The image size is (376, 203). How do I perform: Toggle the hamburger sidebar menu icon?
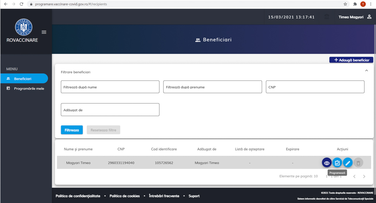point(44,32)
